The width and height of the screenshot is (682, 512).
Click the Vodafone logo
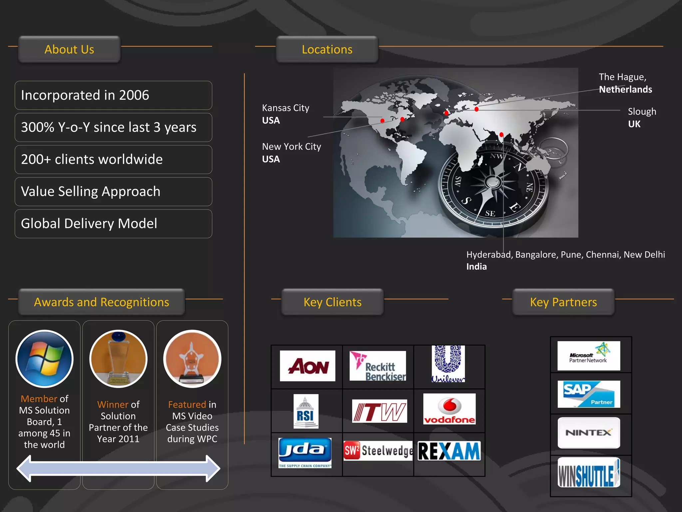coord(449,409)
